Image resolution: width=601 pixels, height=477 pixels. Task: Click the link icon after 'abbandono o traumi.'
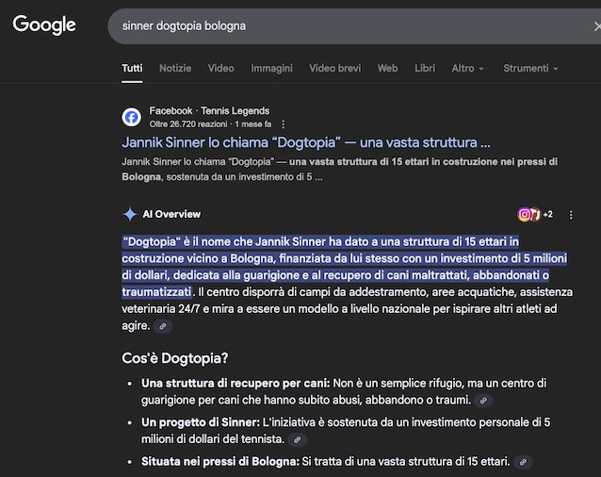coord(483,401)
